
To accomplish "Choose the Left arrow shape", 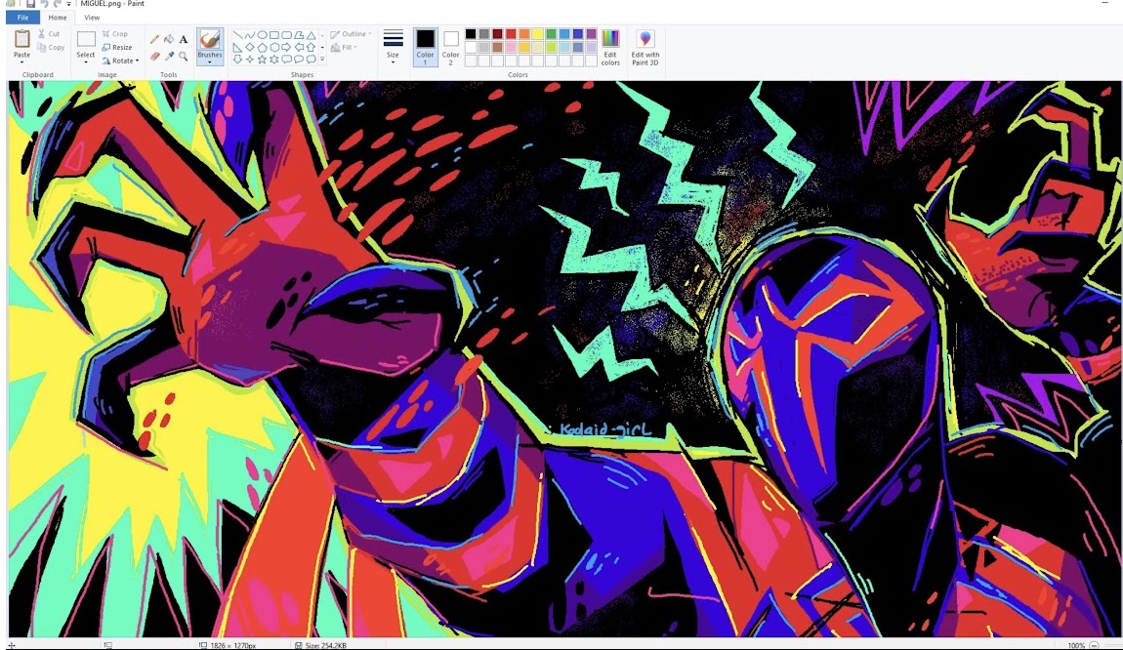I will [x=299, y=47].
